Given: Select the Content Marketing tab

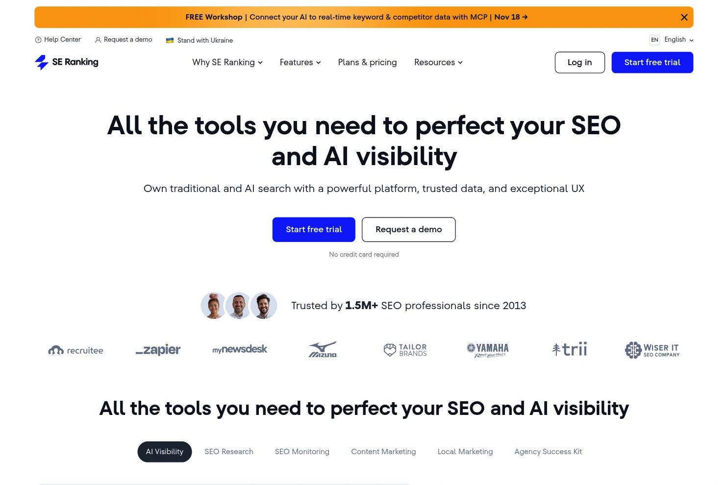Looking at the screenshot, I should tap(383, 452).
